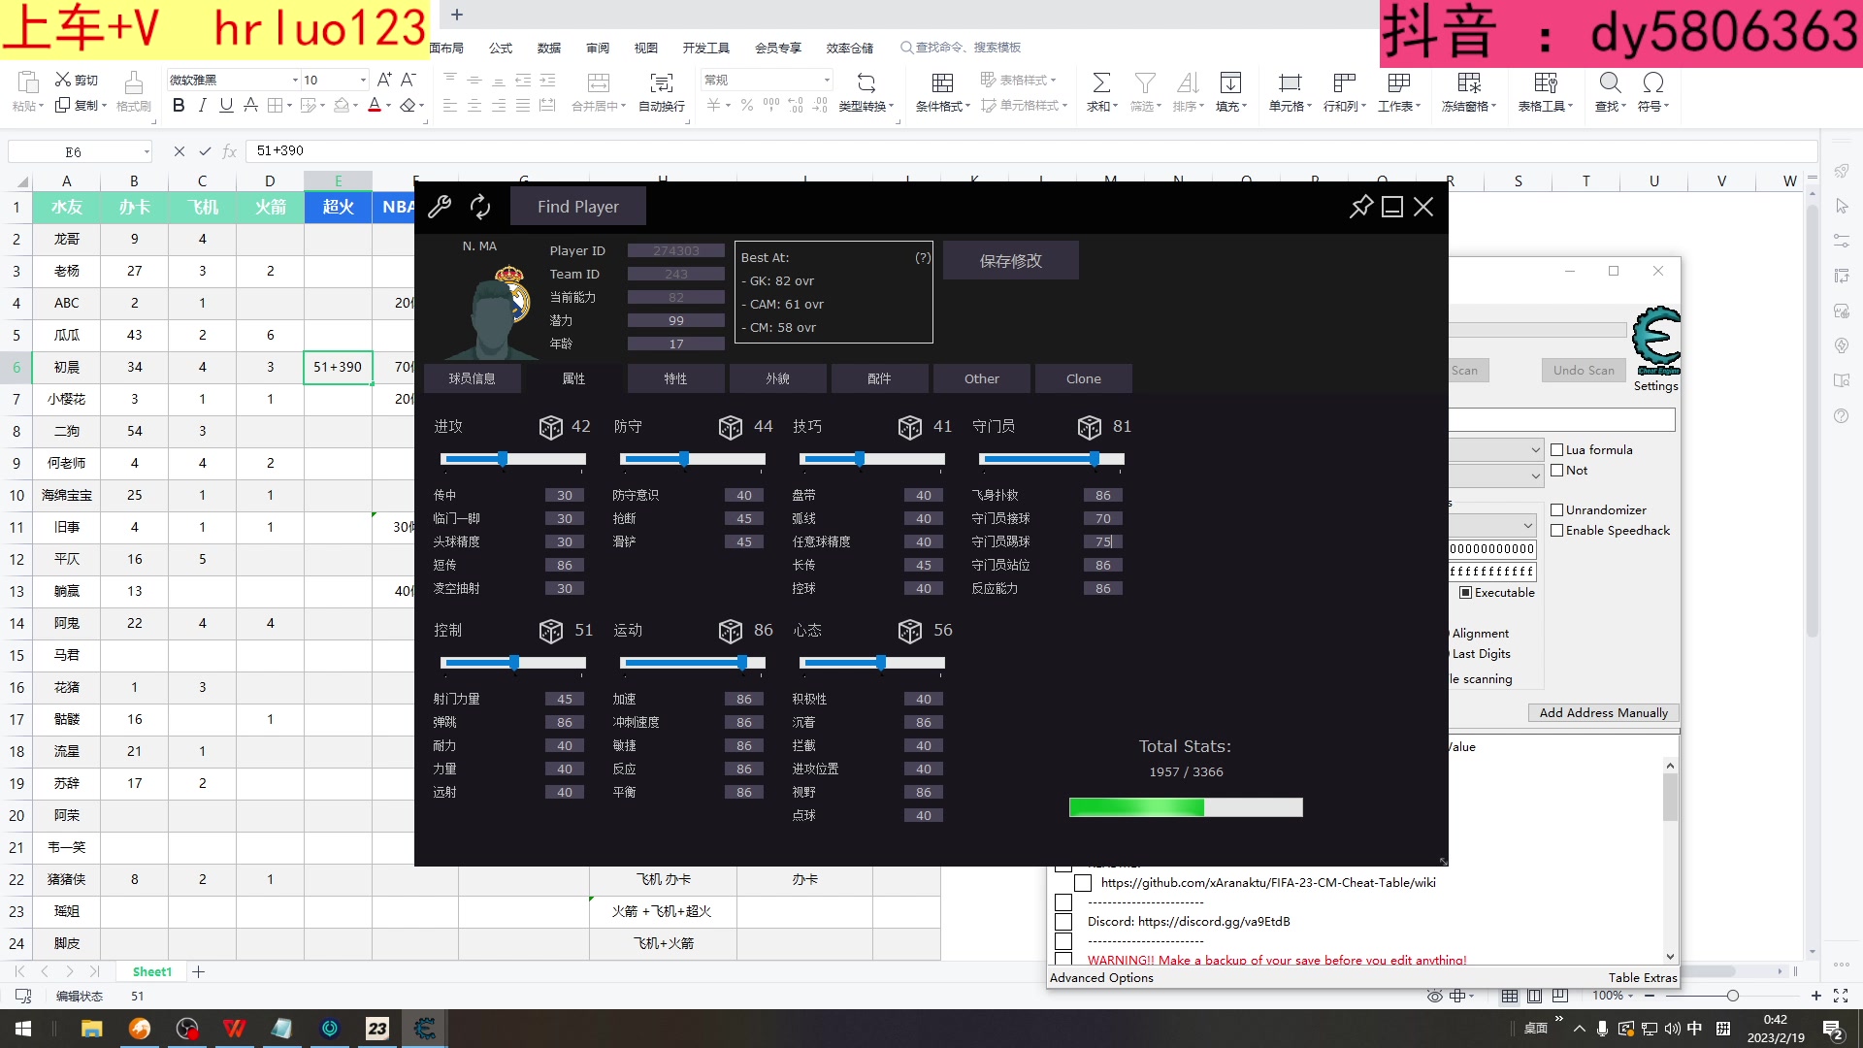Open Windows Start menu

[23, 1029]
